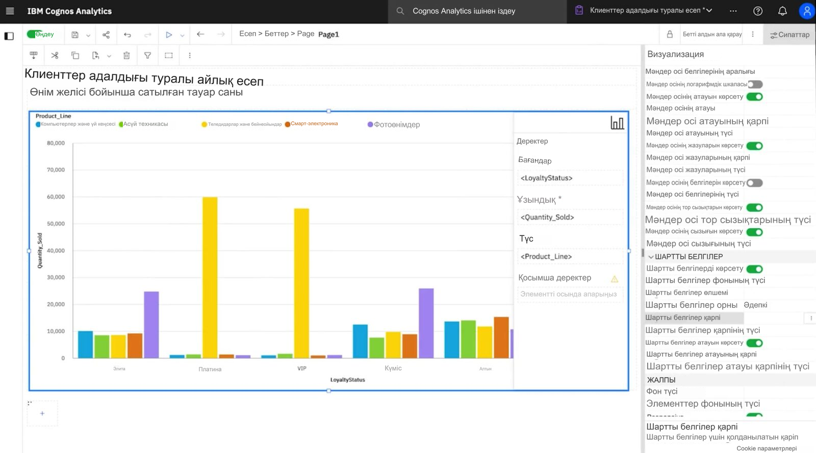816x453 pixels.
Task: Toggle the Өңдеу edit mode switch
Action: 35,34
